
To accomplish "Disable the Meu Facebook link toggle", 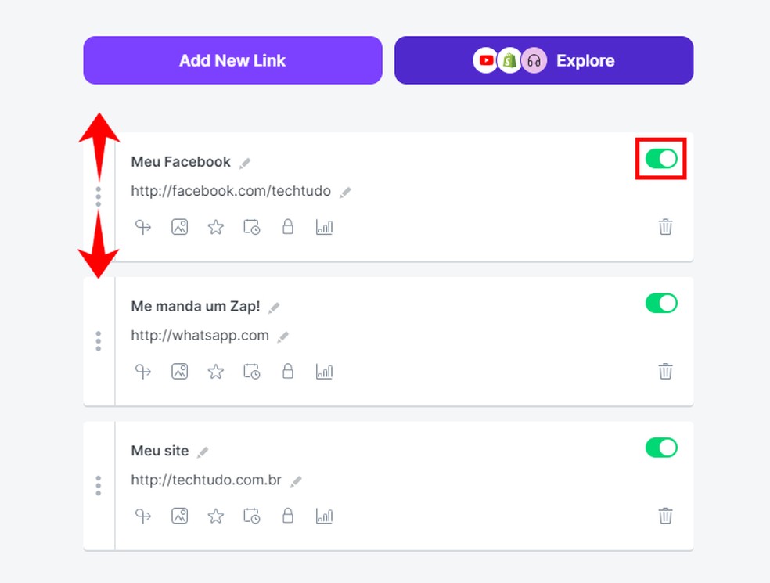I will [660, 159].
